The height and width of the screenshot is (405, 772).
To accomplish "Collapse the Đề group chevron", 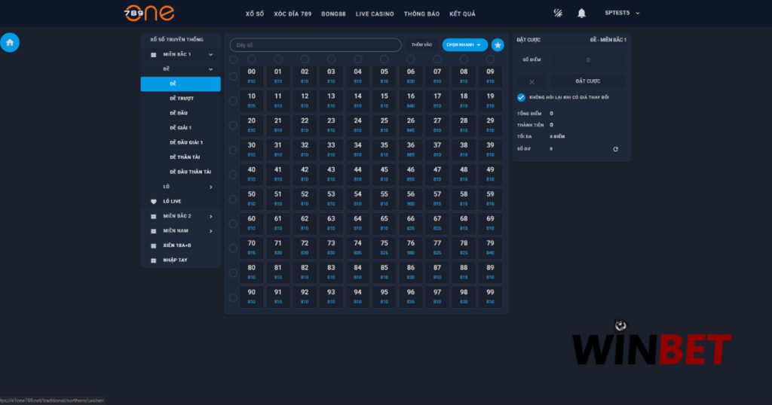I will pyautogui.click(x=211, y=69).
